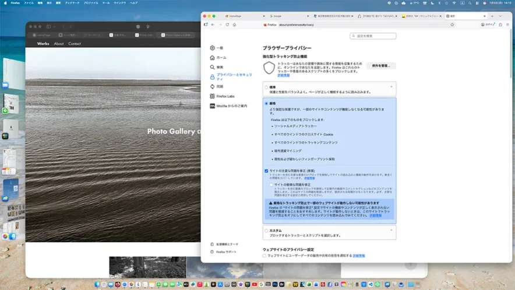Viewport: 515px width, 290px height.
Task: Open the 検索 (Search) settings section
Action: pos(220,68)
